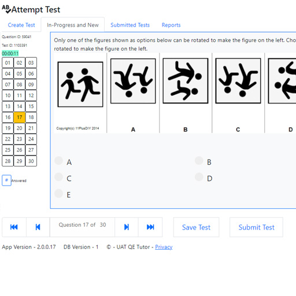Choose radio answer E
This screenshot has width=296, height=296.
(59, 193)
